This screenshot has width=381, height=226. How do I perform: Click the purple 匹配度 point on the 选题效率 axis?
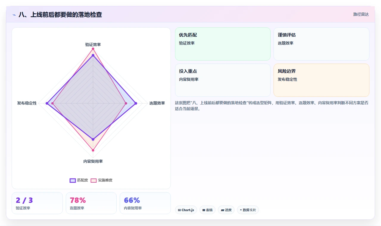point(136,103)
